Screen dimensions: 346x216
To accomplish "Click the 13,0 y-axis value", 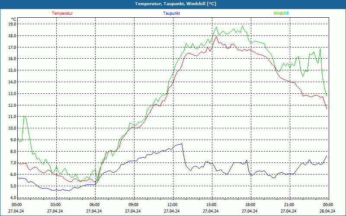I will [13, 93].
